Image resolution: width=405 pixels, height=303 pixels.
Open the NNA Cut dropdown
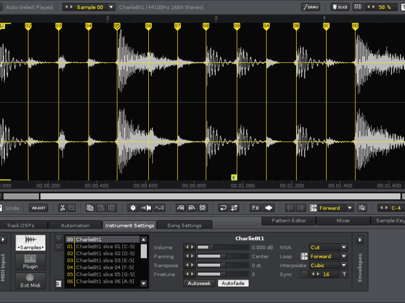coord(329,247)
